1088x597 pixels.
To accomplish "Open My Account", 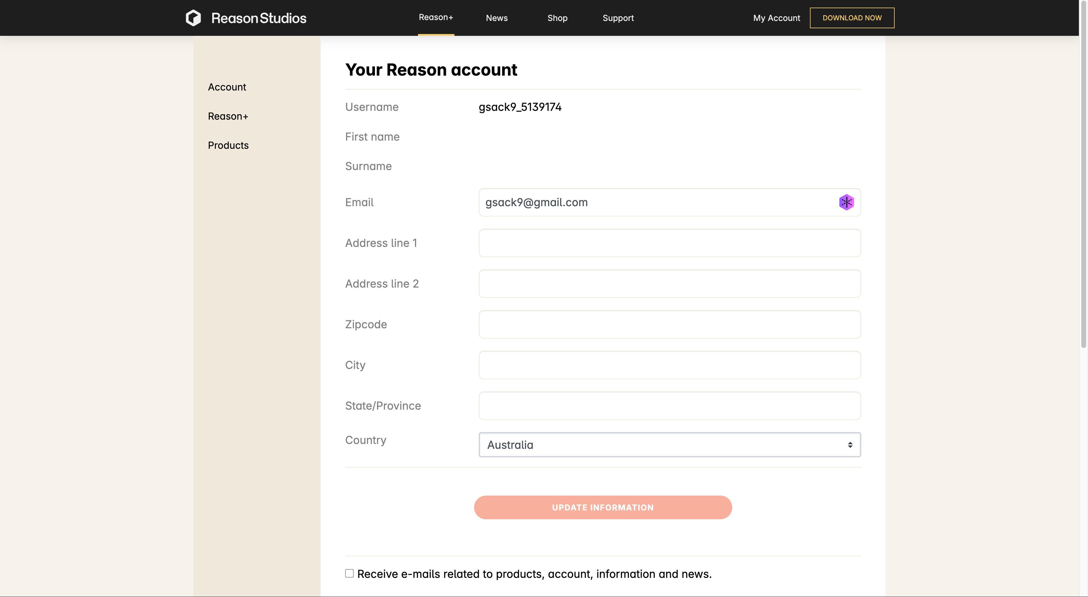I will [776, 18].
